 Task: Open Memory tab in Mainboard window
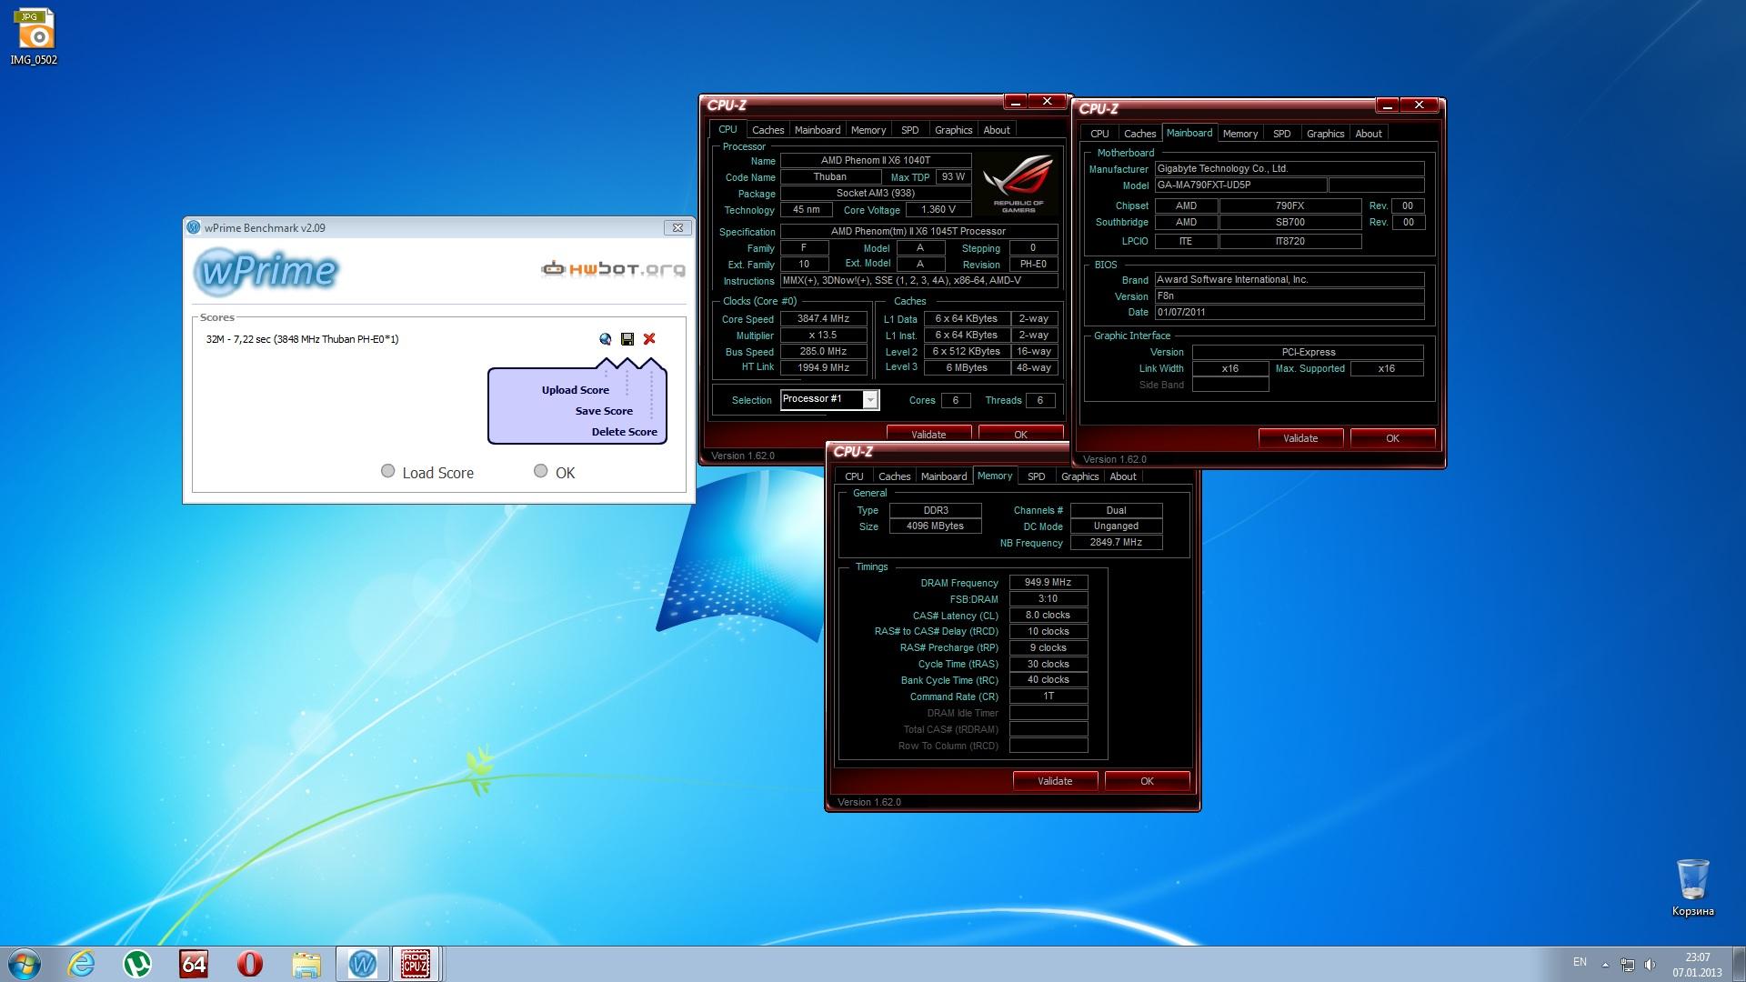(1240, 134)
